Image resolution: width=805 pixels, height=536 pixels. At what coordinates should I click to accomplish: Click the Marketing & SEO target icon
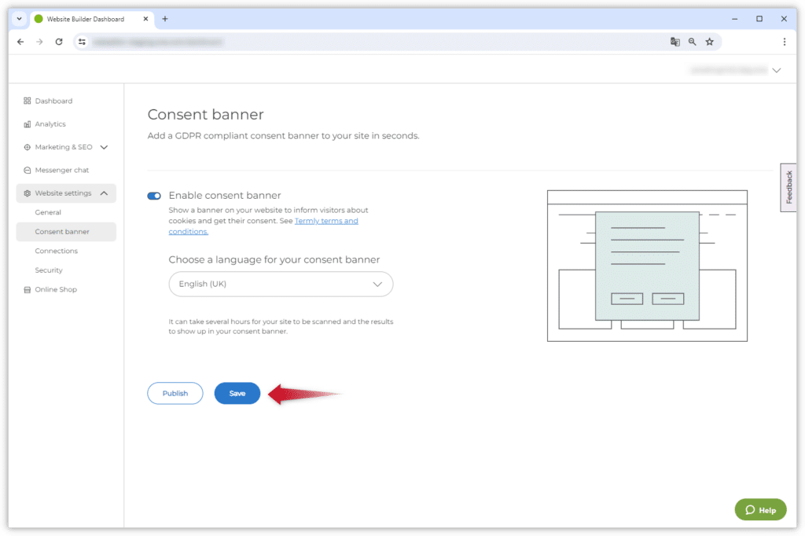click(28, 147)
